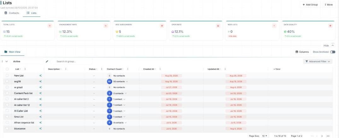Click the Ai caller list 12 row name
339x138 pixels.
click(x=22, y=105)
